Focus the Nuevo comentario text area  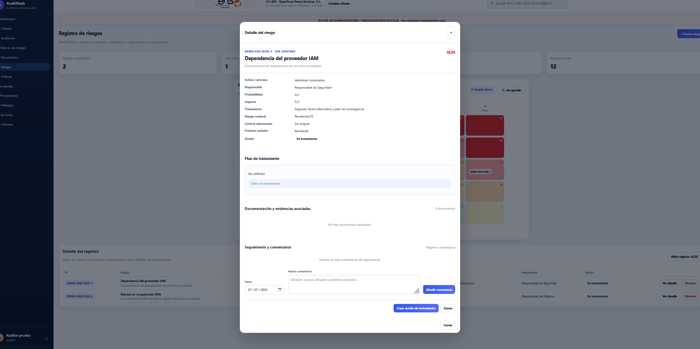[354, 285]
